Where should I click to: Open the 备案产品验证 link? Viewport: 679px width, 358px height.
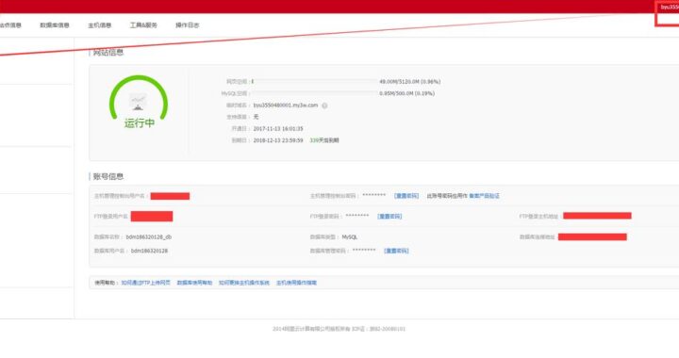pos(484,196)
